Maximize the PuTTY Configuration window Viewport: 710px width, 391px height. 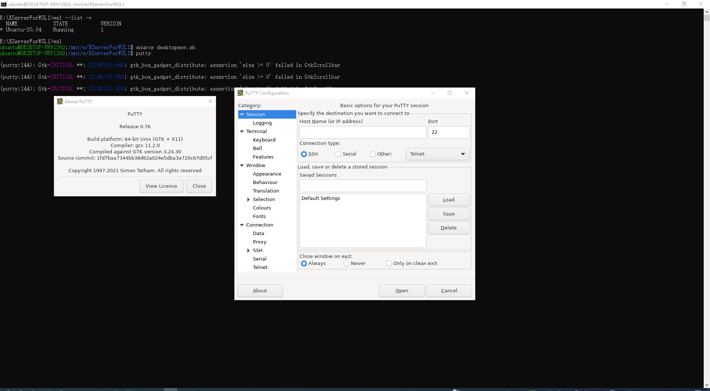450,93
